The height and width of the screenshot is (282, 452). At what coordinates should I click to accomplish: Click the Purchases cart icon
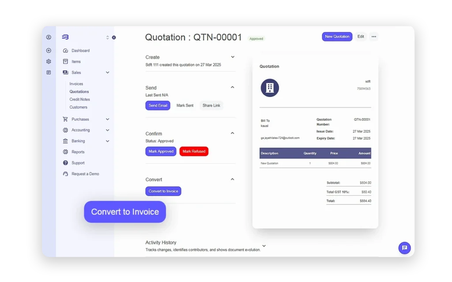[65, 119]
